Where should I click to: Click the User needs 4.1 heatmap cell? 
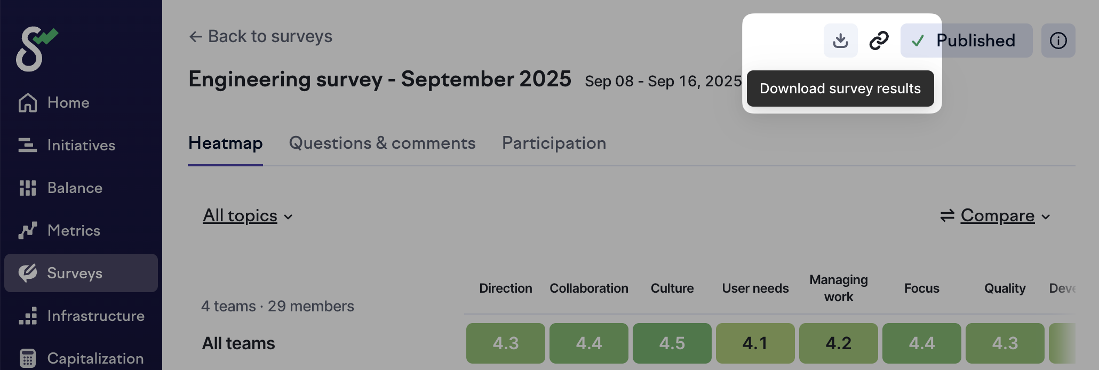coord(755,343)
